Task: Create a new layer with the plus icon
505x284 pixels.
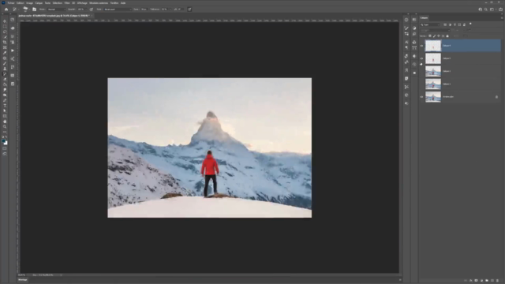Action: click(x=492, y=281)
